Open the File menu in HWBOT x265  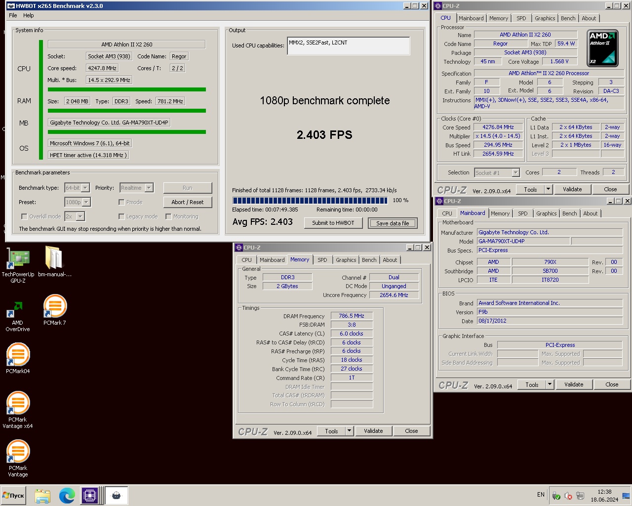click(13, 15)
